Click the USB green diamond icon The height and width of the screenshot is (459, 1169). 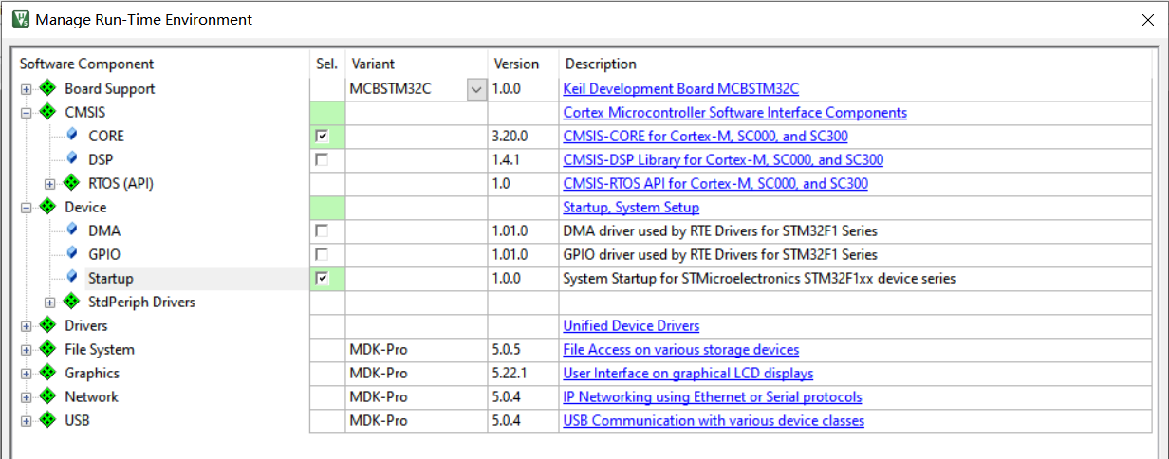(47, 420)
